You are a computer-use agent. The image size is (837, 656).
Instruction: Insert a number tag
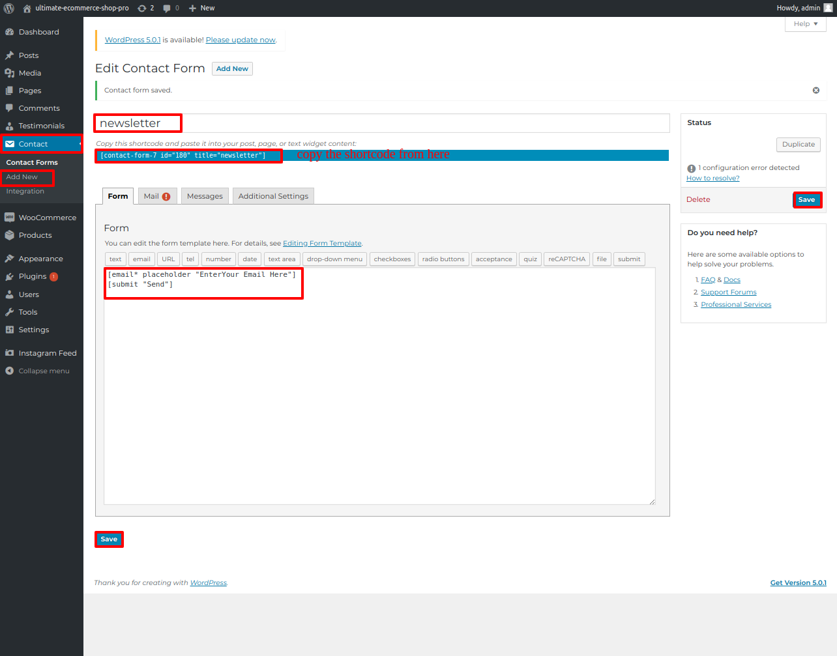(218, 259)
